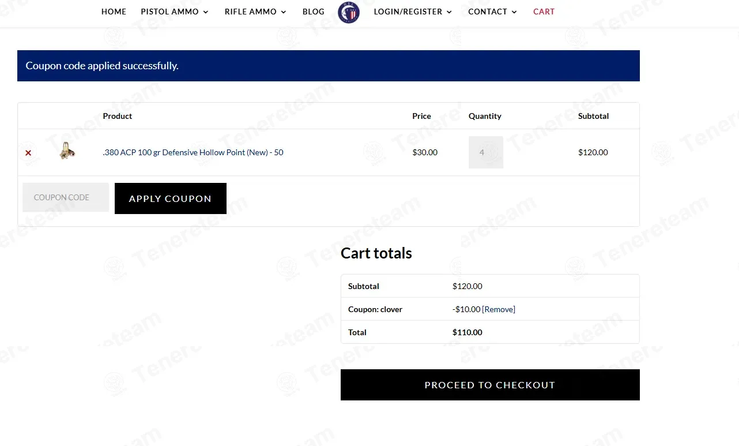Viewport: 739px width, 446px height.
Task: Click the Login/Register menu label
Action: tap(408, 12)
